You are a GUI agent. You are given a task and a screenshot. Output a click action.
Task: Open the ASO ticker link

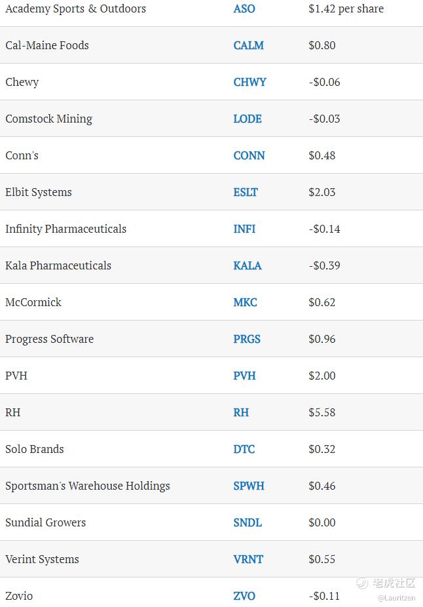244,9
